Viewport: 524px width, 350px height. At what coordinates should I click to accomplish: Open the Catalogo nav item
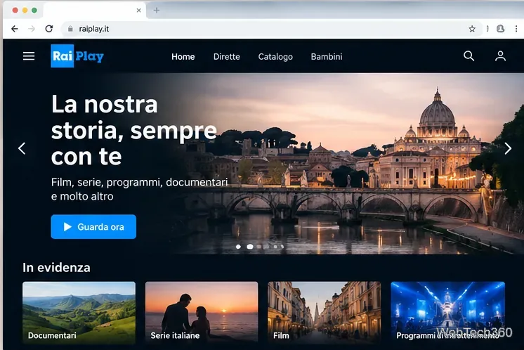pos(275,57)
